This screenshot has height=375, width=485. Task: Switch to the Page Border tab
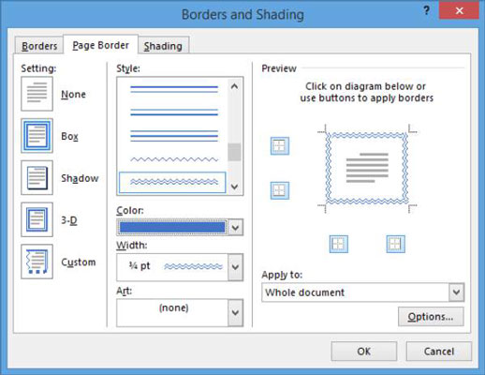click(101, 45)
